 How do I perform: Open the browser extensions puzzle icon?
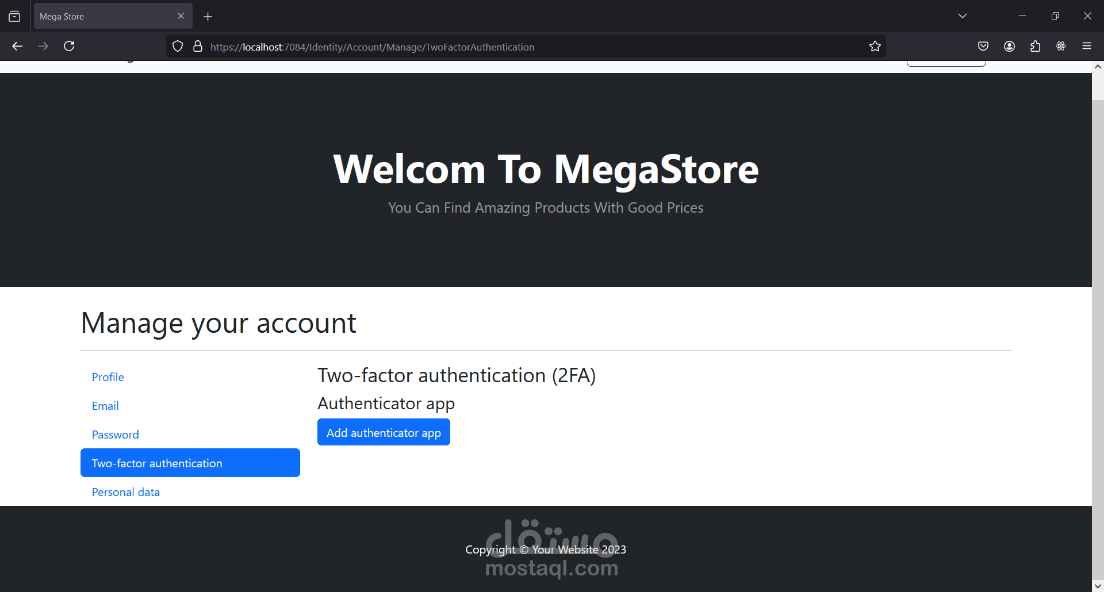(1035, 47)
